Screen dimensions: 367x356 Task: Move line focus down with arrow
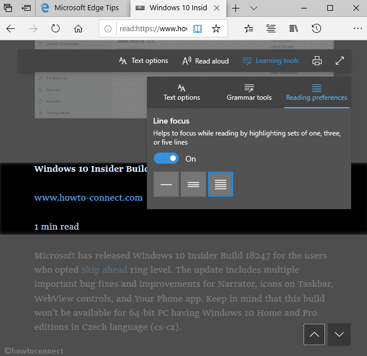[339, 334]
